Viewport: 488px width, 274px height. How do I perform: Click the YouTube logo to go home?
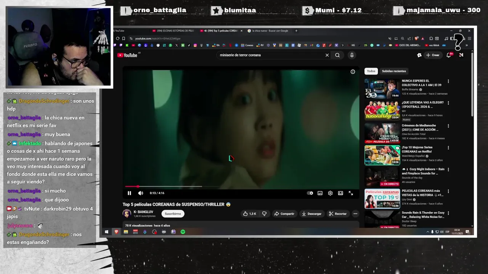127,55
